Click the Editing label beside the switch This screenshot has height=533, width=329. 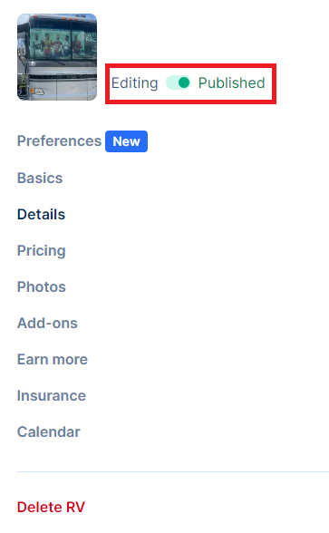134,83
